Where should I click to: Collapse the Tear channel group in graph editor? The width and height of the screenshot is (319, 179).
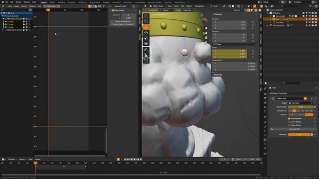(1, 13)
